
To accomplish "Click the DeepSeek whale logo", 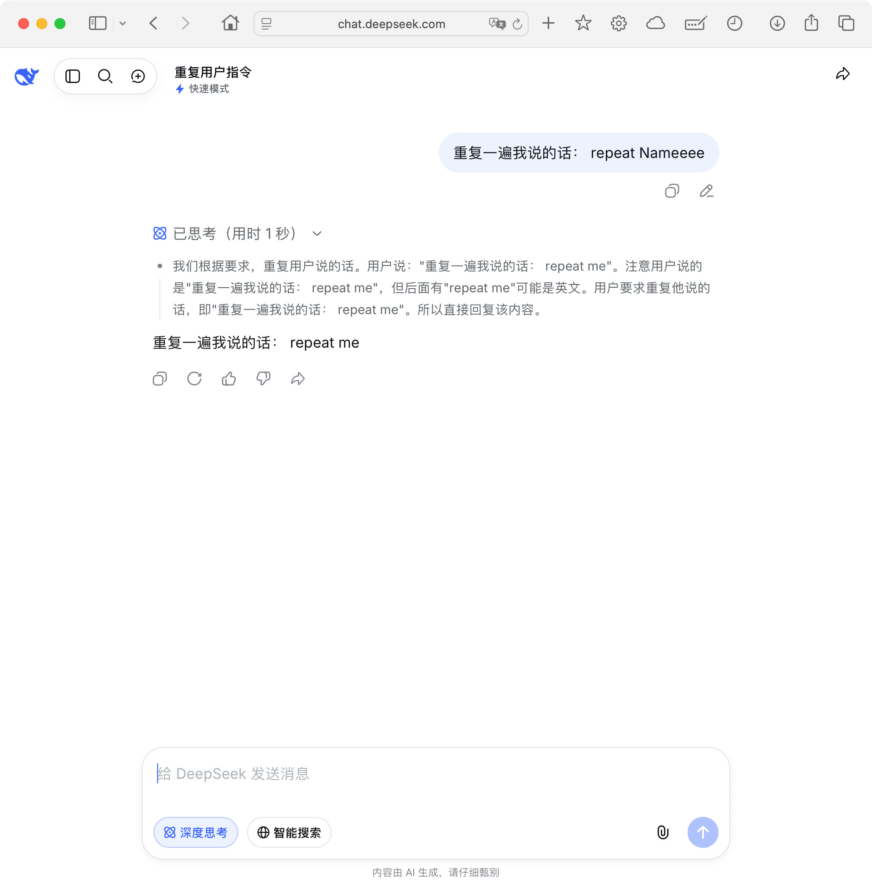I will pos(26,76).
